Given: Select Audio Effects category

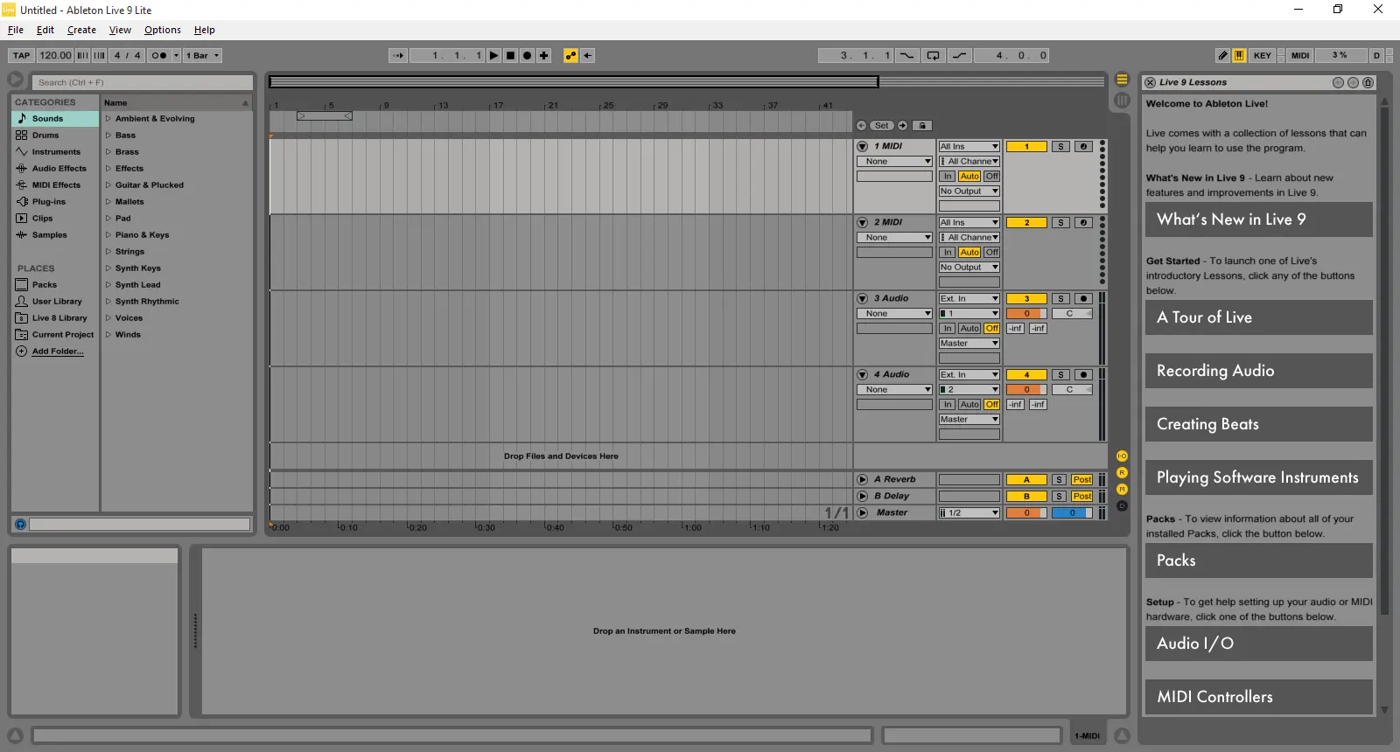Looking at the screenshot, I should pos(55,169).
